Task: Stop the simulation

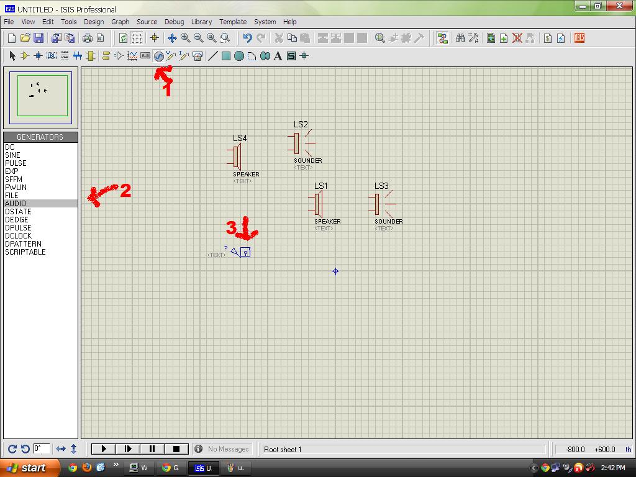Action: tap(176, 448)
